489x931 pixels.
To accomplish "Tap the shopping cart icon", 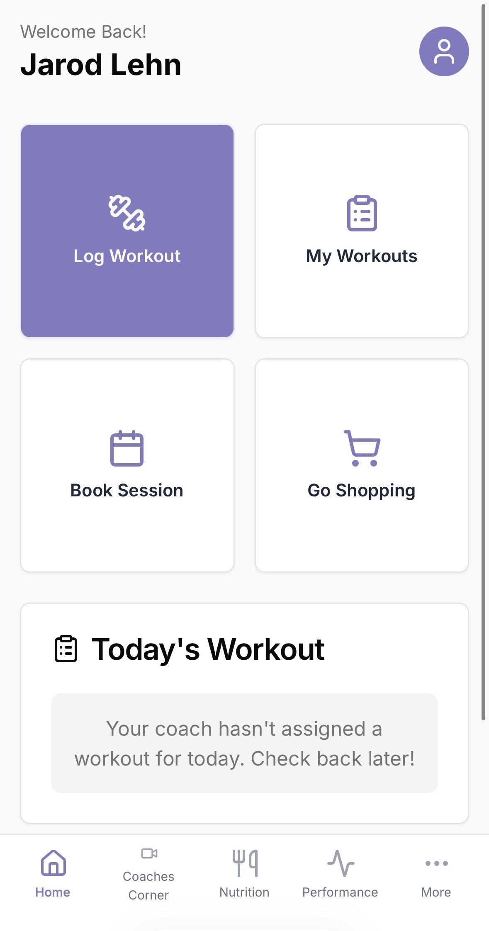I will [x=362, y=448].
